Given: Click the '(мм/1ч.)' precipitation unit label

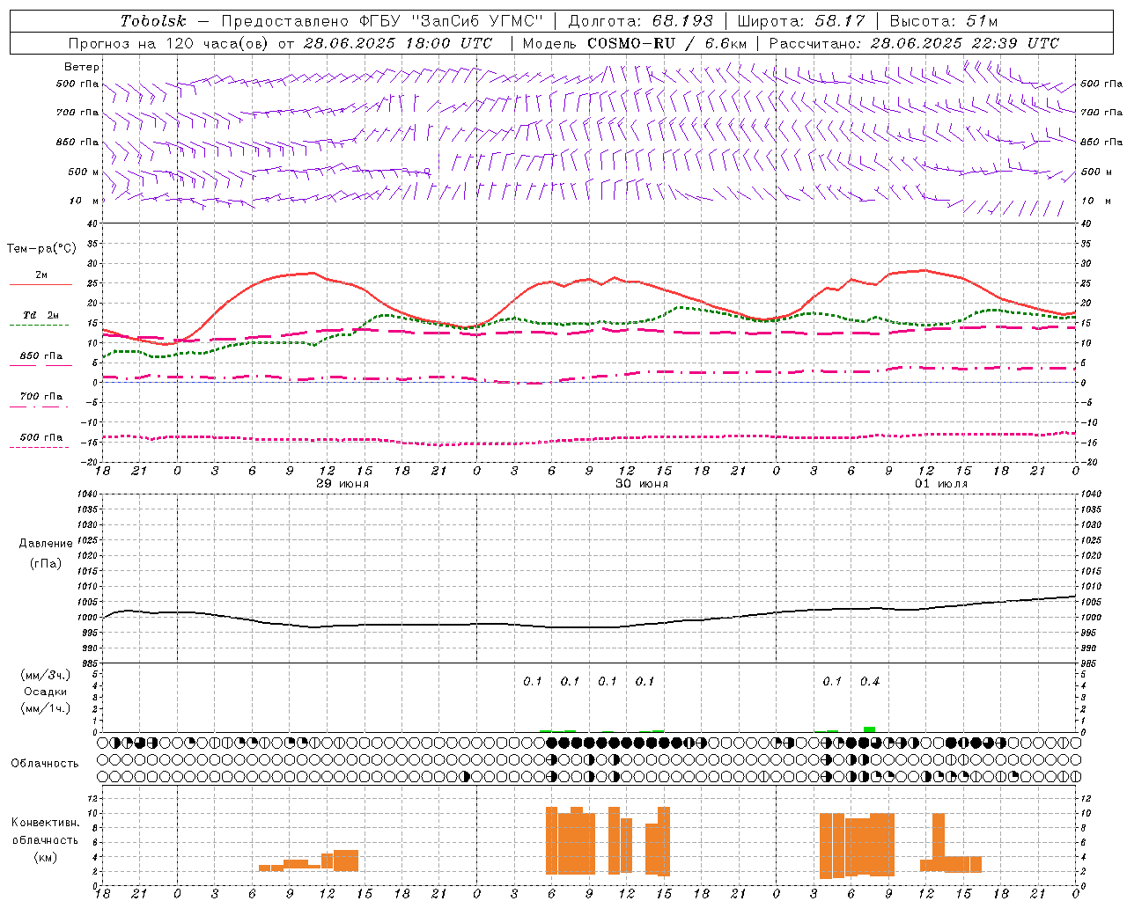Looking at the screenshot, I should [46, 708].
